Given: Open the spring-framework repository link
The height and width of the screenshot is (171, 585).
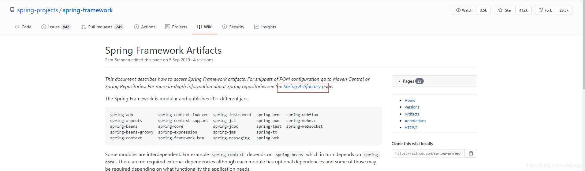Looking at the screenshot, I should click(x=88, y=10).
